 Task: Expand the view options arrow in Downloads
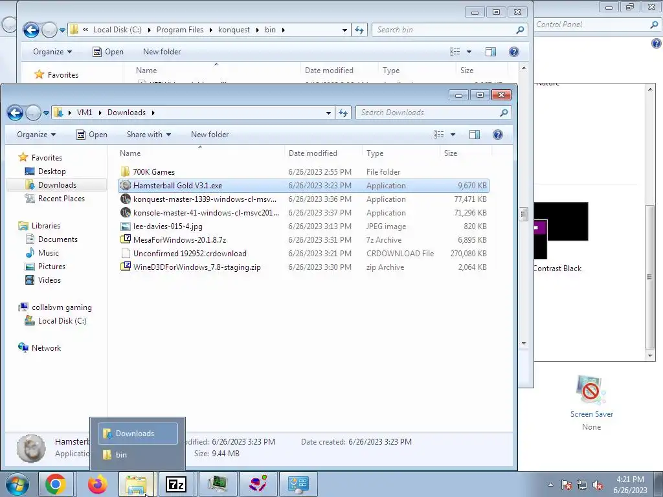[x=453, y=135]
